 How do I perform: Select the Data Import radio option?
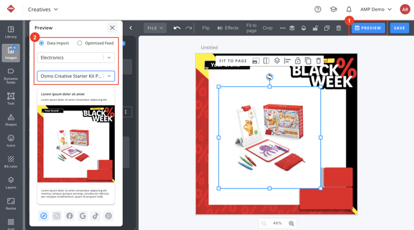[x=42, y=43]
